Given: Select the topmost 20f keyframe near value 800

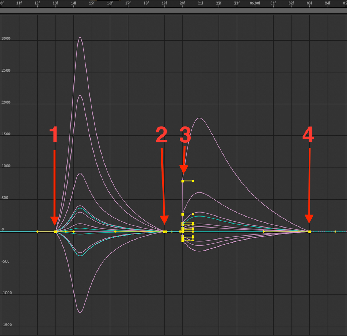Looking at the screenshot, I should [x=183, y=181].
